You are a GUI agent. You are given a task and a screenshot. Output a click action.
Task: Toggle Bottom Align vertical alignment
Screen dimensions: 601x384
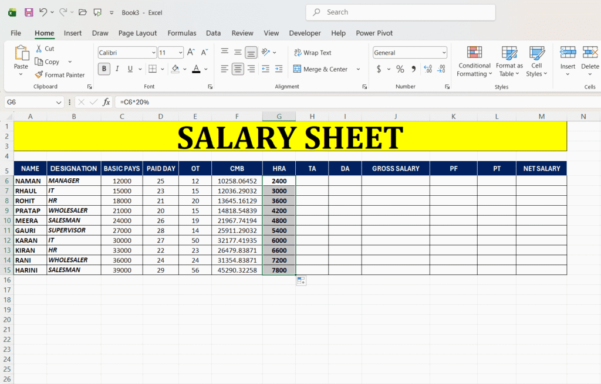[x=251, y=52]
